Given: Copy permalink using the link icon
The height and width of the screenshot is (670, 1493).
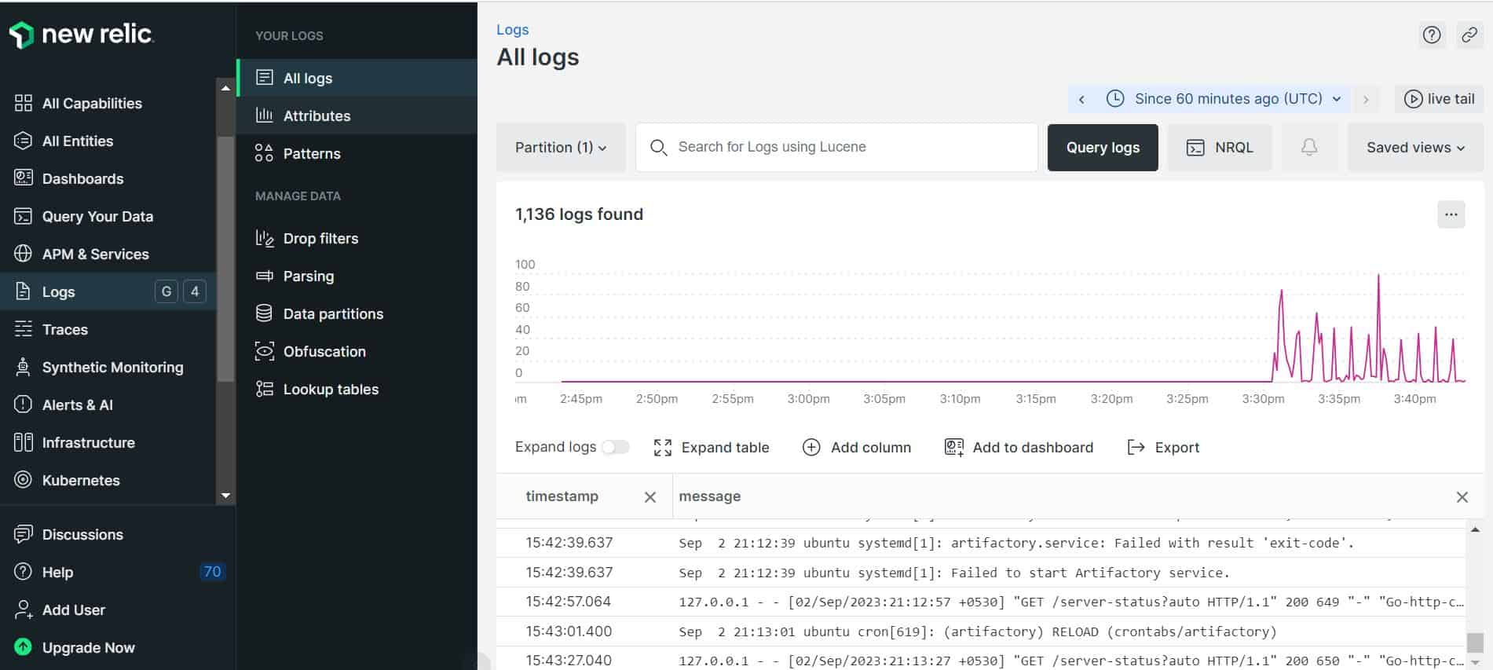Looking at the screenshot, I should (x=1469, y=35).
